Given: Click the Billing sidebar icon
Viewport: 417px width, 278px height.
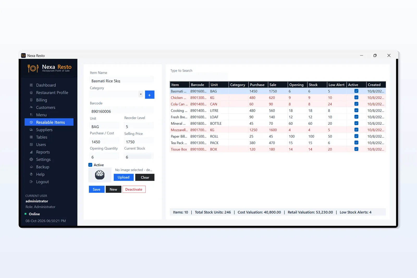Looking at the screenshot, I should pos(31,100).
